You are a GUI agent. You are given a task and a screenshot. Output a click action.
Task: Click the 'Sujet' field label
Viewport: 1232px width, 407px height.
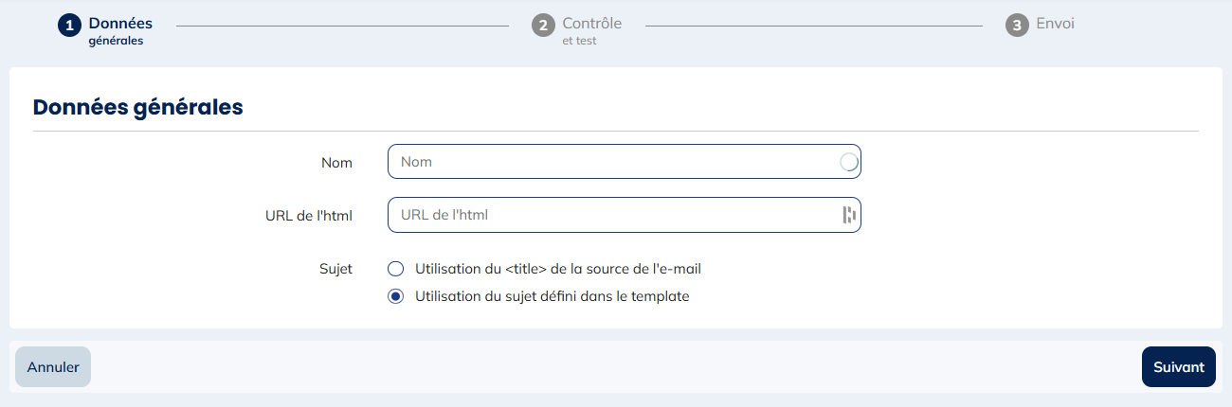335,269
